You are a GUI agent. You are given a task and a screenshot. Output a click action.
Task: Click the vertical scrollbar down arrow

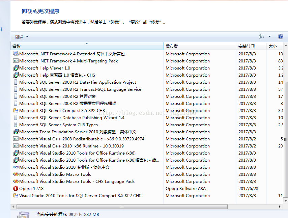click(x=286, y=201)
